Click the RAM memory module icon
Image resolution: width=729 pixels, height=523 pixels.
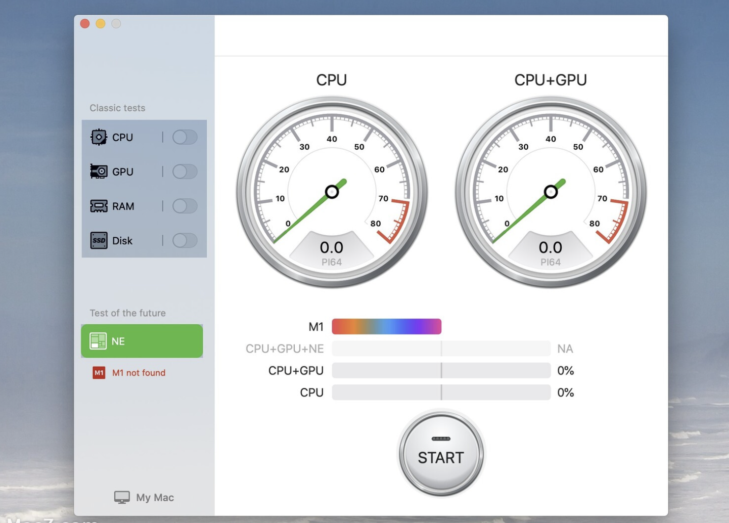coord(99,206)
